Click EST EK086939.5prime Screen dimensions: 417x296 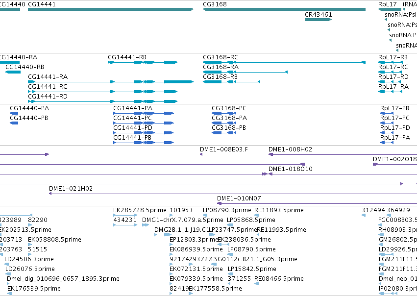pos(171,254)
